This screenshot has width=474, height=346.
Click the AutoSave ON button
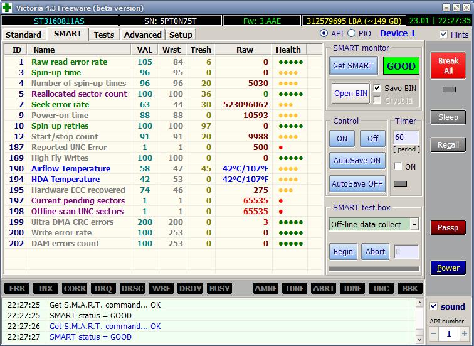coord(357,160)
